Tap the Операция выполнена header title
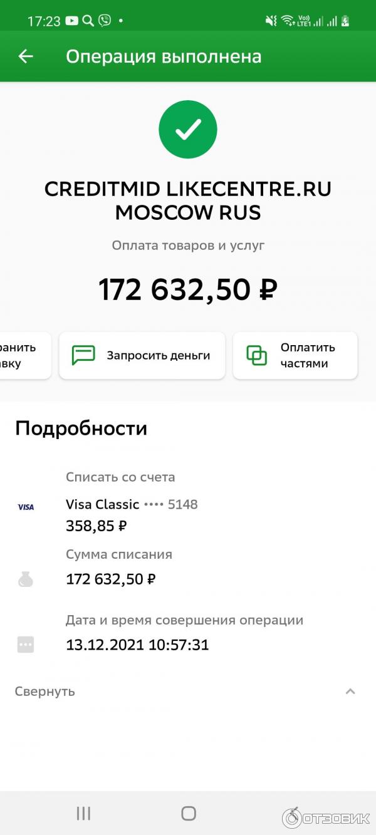376x835 pixels. pos(164,56)
